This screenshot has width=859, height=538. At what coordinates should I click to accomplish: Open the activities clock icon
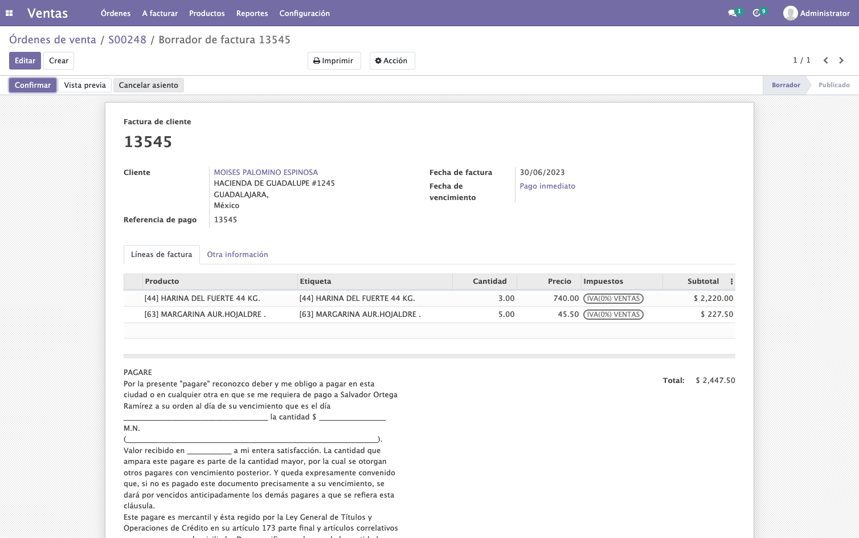click(x=756, y=13)
